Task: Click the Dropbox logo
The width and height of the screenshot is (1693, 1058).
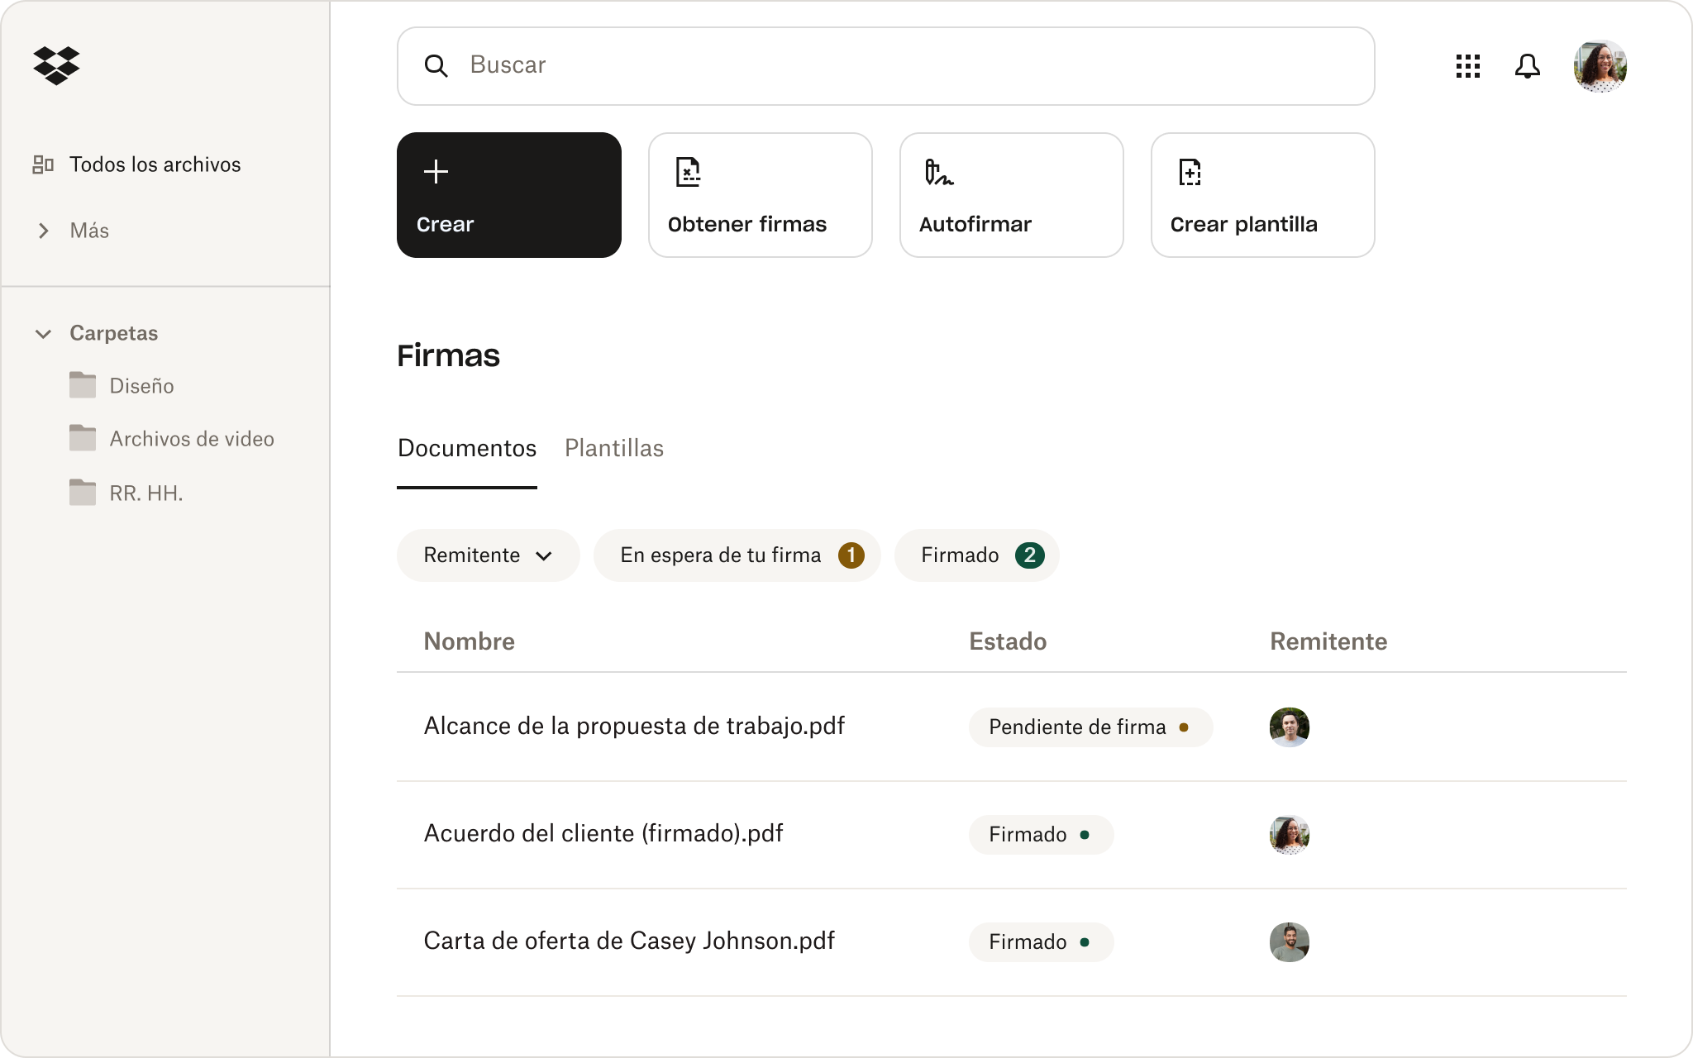Action: point(56,65)
